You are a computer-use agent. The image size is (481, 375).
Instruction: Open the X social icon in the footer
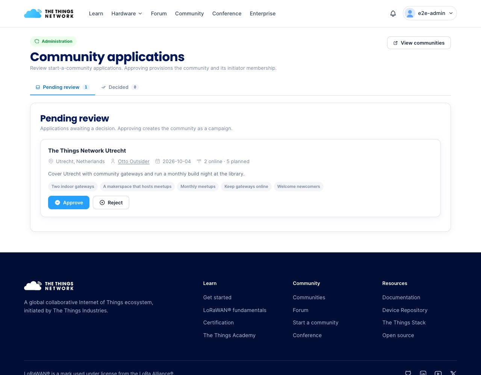pyautogui.click(x=453, y=373)
